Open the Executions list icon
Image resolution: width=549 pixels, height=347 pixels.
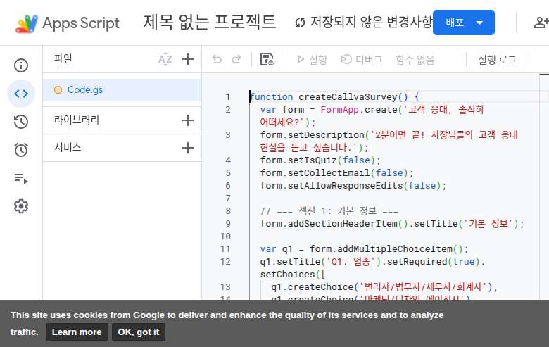pyautogui.click(x=21, y=178)
